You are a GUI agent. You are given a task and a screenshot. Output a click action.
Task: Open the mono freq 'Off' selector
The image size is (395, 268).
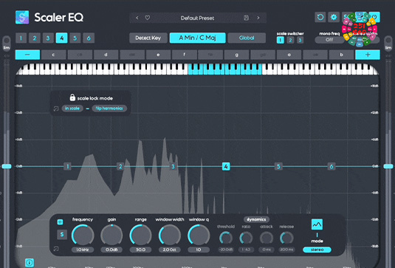[x=329, y=40]
